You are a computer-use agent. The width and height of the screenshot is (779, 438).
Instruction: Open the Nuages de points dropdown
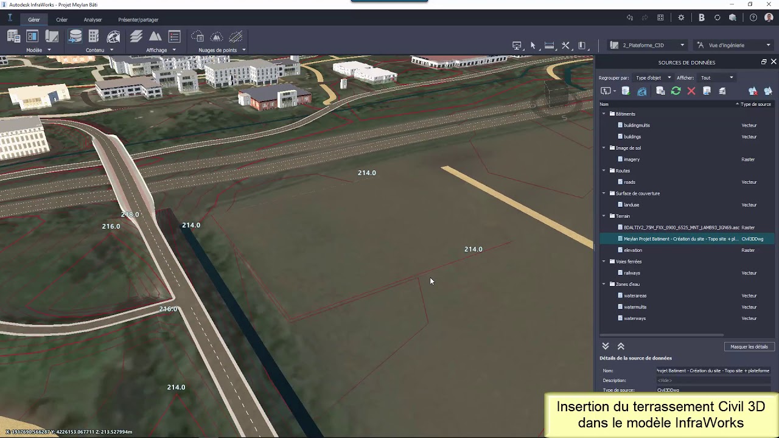(x=243, y=50)
